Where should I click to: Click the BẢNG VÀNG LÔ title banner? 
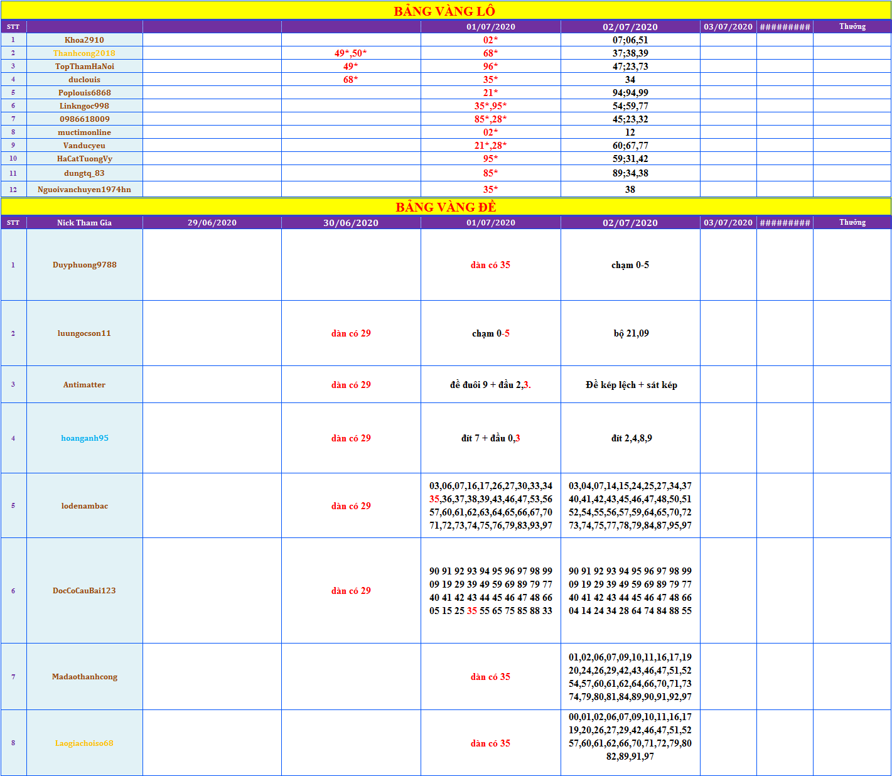[446, 11]
